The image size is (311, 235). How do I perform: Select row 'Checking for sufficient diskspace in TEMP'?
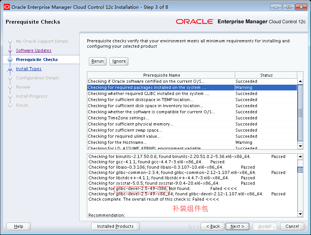[192, 100]
